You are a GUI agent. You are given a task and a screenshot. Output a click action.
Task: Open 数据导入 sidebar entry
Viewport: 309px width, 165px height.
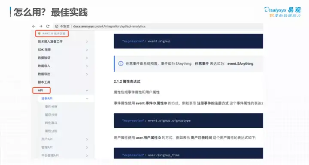click(x=44, y=66)
